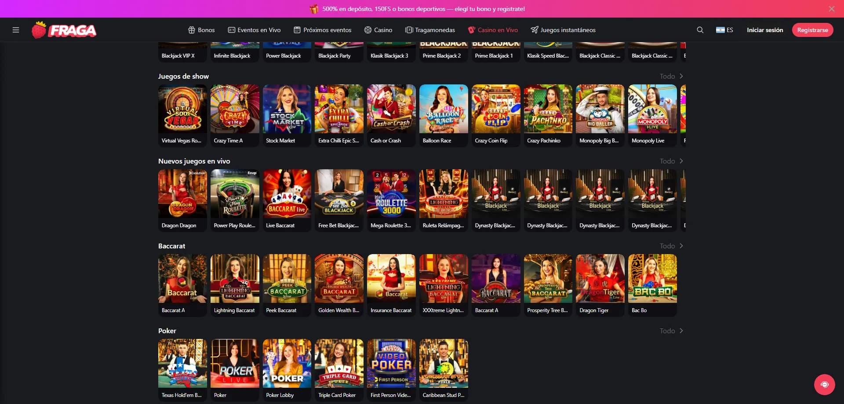The width and height of the screenshot is (844, 404).
Task: Open Blackjack VIP X game
Action: [182, 52]
